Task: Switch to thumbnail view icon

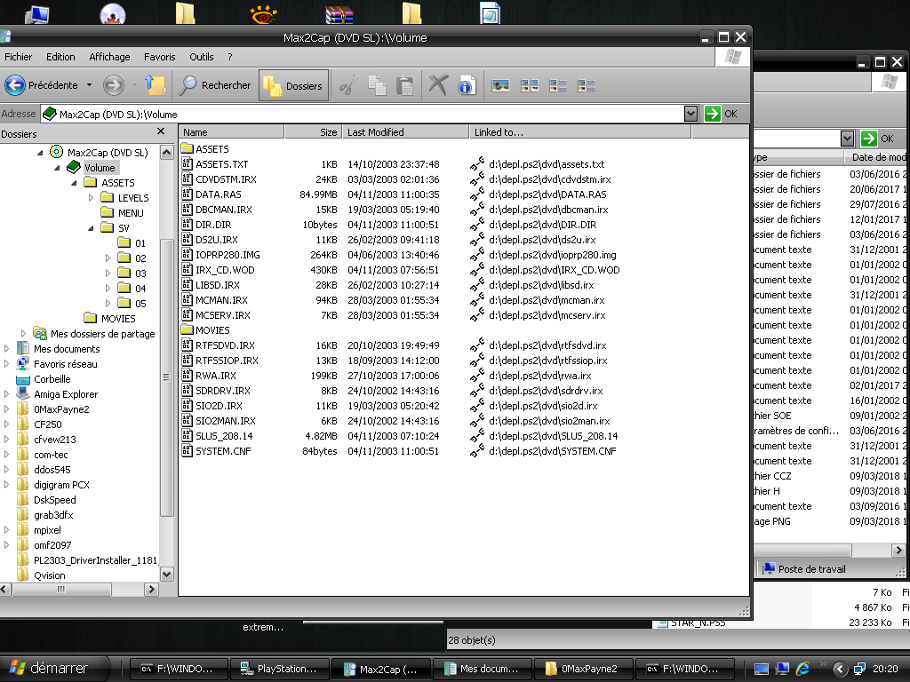Action: 500,86
